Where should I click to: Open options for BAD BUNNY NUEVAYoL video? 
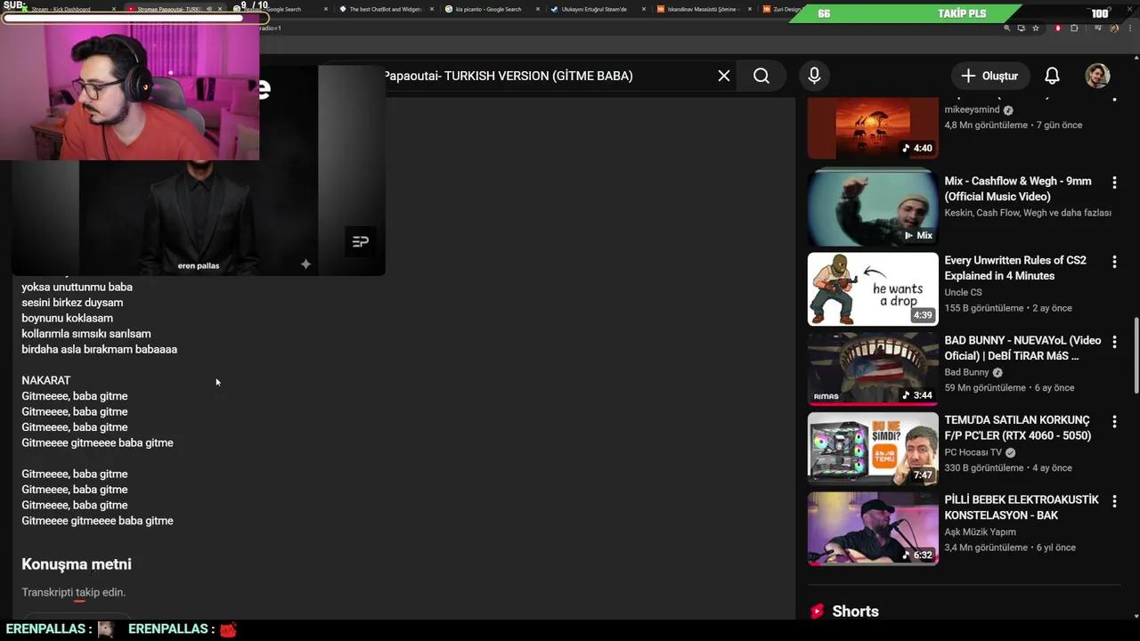1114,342
